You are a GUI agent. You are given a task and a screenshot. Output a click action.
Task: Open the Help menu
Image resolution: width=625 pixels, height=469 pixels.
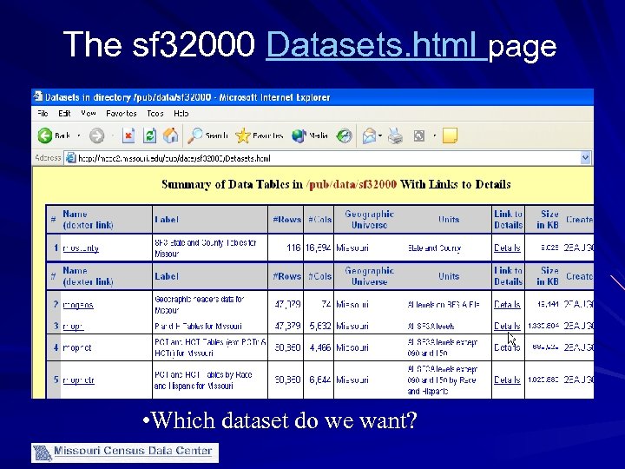coord(181,114)
